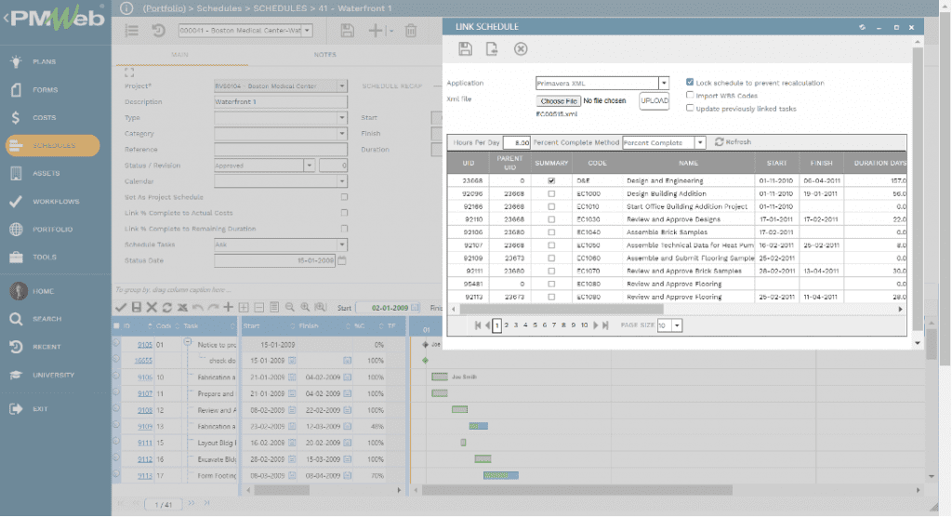Click the Save disk icon in the main toolbar

point(348,31)
